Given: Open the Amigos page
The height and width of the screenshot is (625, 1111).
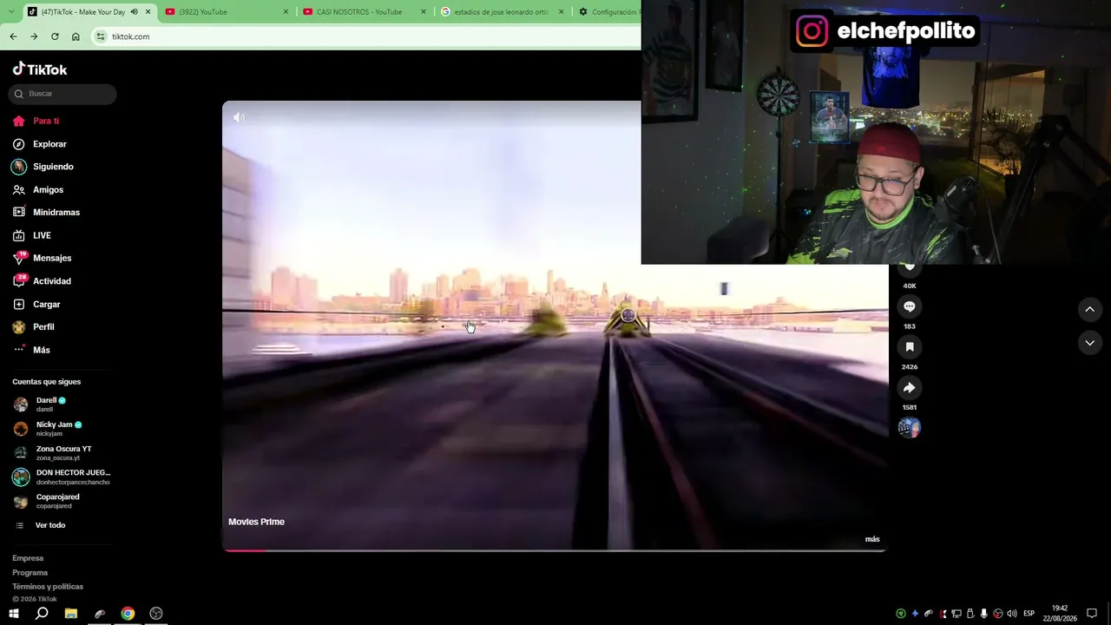Looking at the screenshot, I should [38, 189].
